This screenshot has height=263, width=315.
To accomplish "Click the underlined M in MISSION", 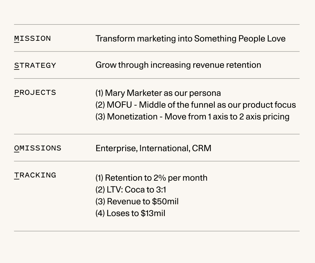I will 17,39.
